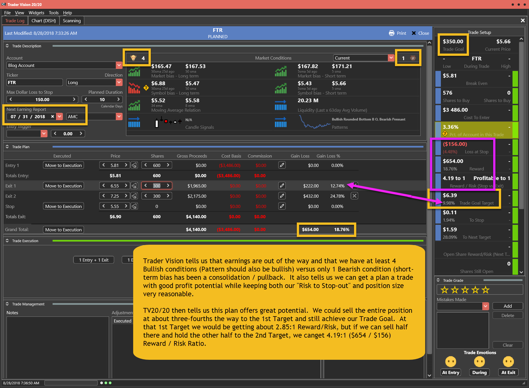
Task: Click Stop price alert icon beside 5.55
Action: (x=134, y=206)
